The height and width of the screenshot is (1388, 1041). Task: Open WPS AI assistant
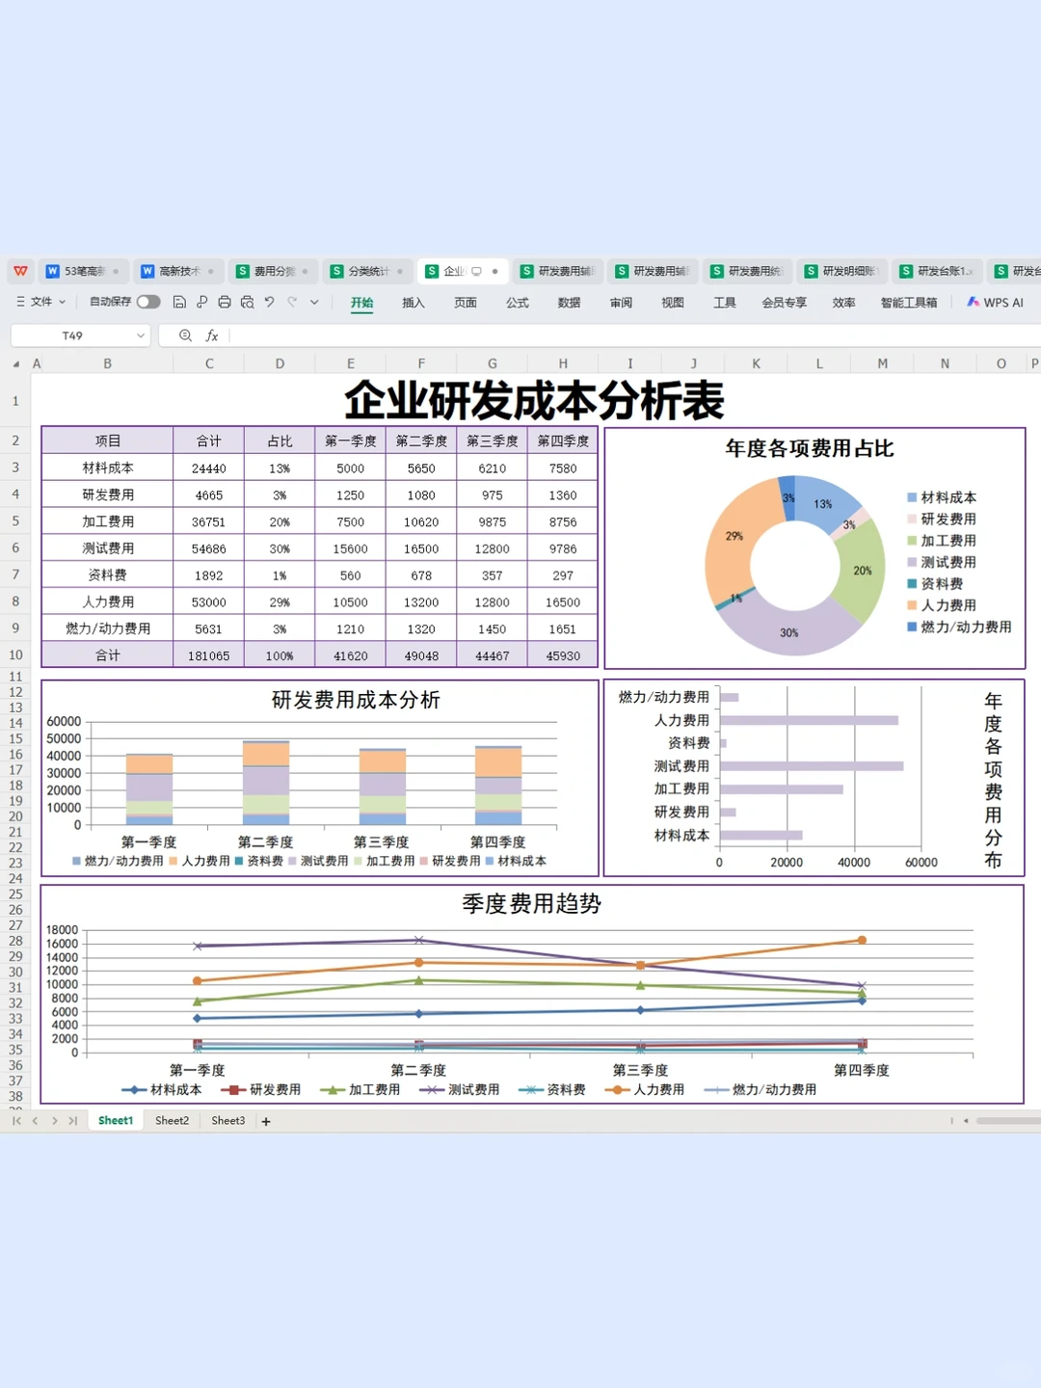click(995, 303)
